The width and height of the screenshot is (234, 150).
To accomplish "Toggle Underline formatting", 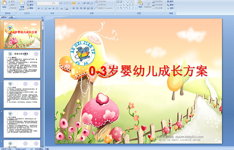I will click(x=46, y=8).
